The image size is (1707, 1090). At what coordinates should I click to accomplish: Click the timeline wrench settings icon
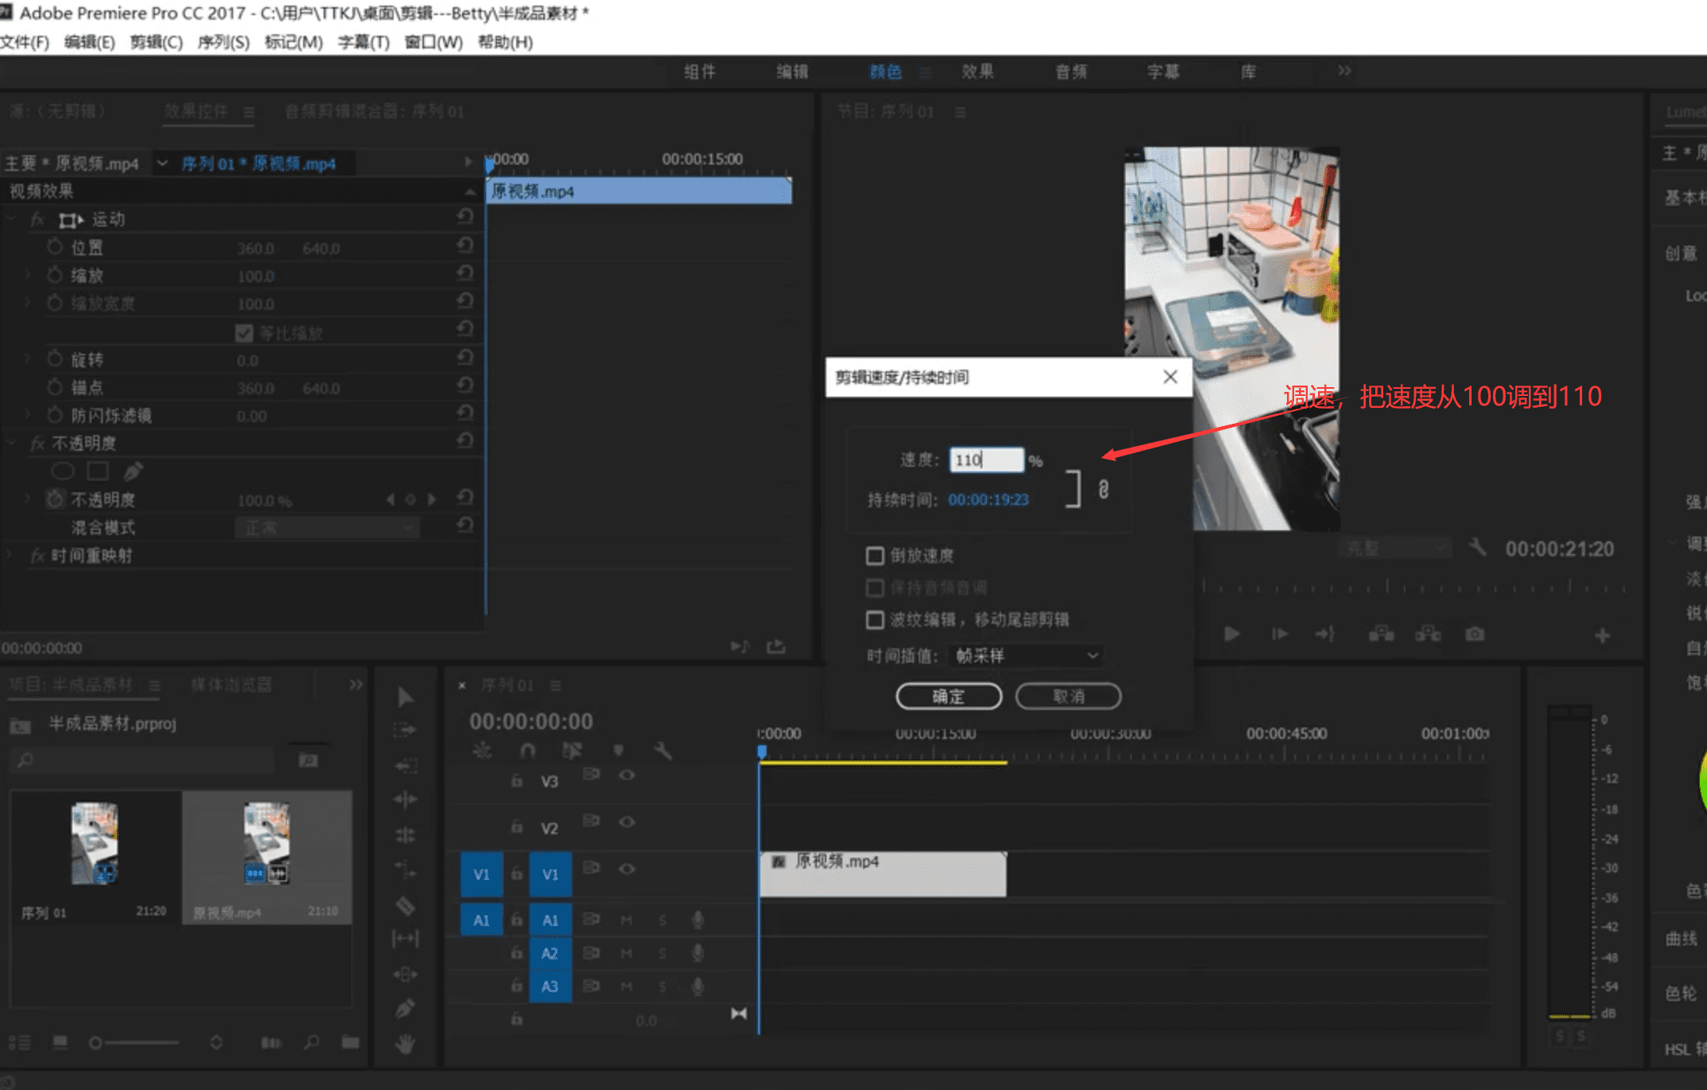(663, 751)
